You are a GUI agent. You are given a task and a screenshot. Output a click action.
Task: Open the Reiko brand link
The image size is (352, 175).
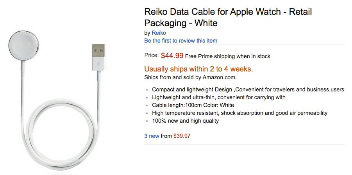[159, 33]
